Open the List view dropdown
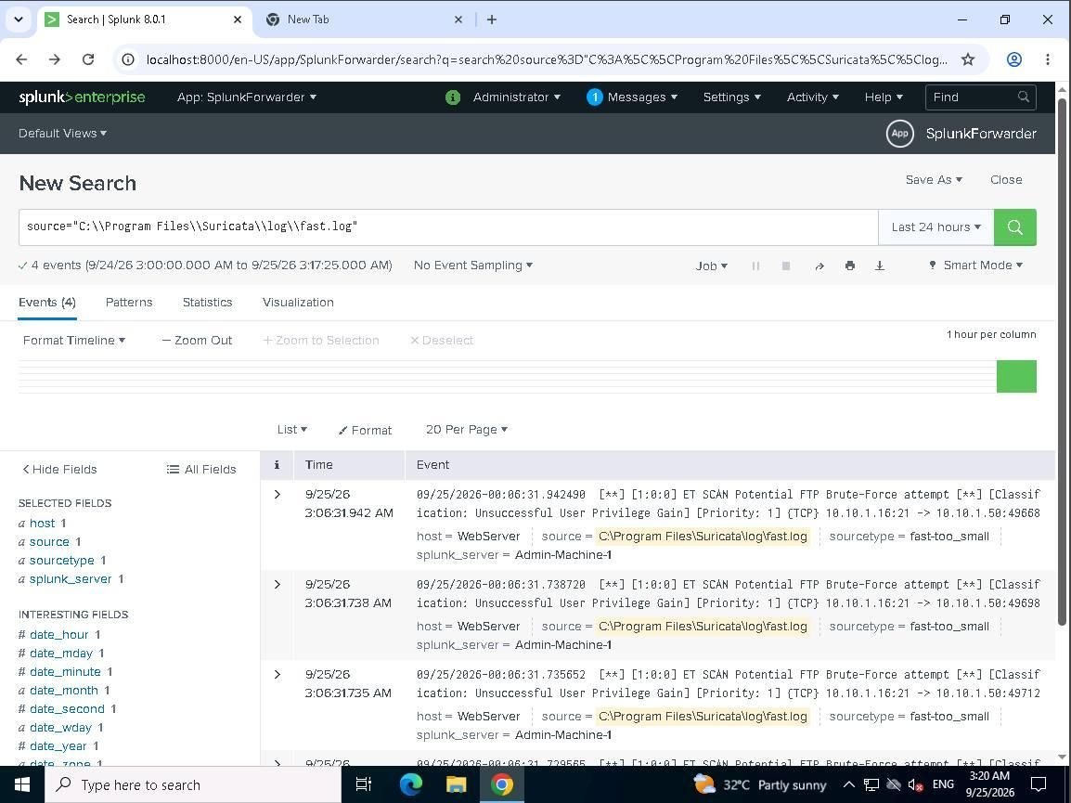1071x803 pixels. tap(292, 429)
